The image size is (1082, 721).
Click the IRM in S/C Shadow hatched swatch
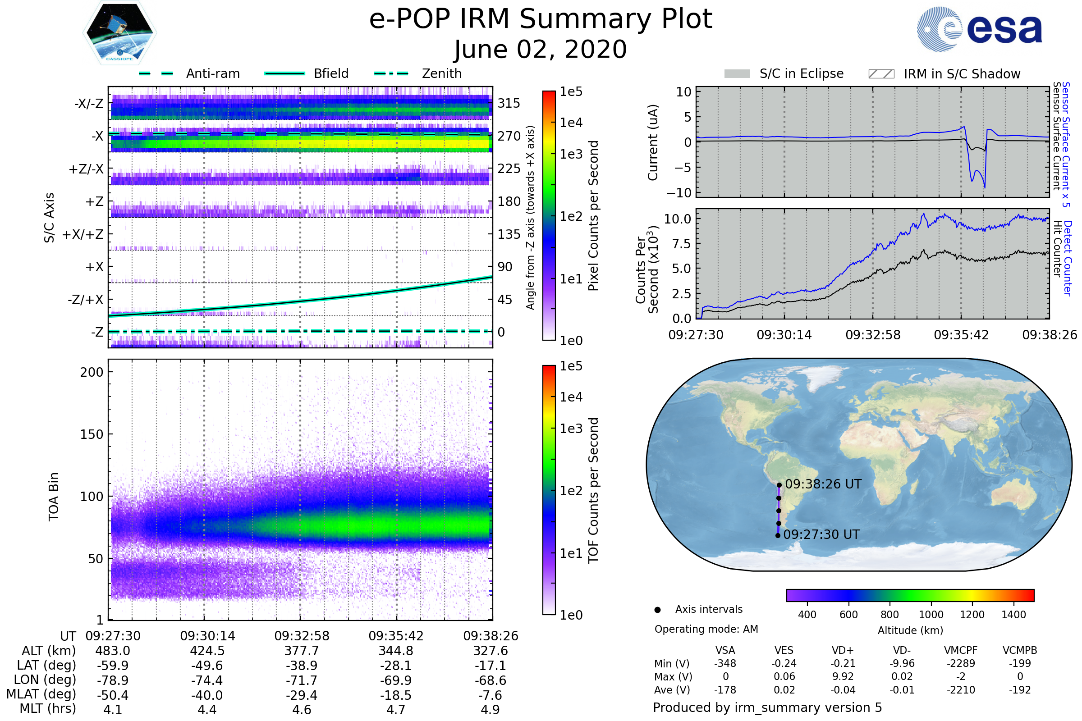tap(881, 74)
